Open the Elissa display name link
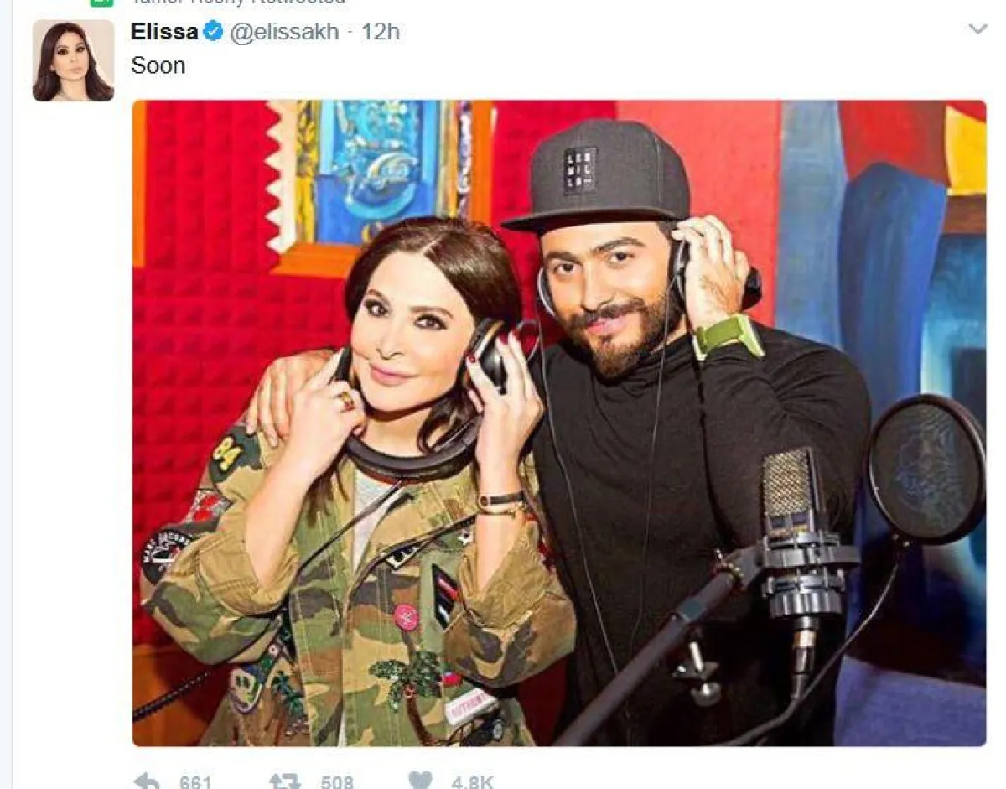Image resolution: width=1006 pixels, height=789 pixels. [165, 32]
